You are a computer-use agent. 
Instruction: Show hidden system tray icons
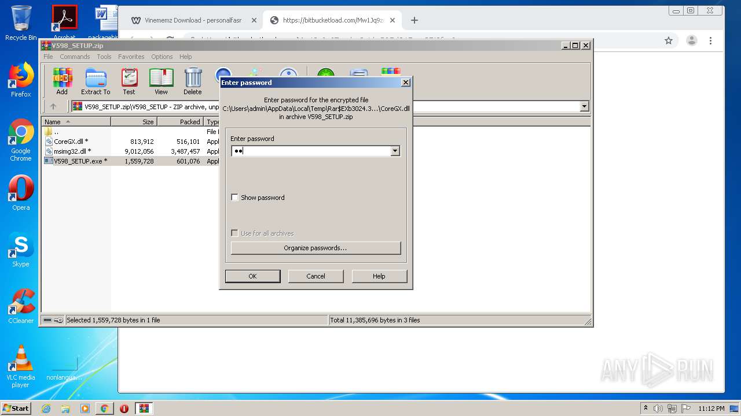click(x=645, y=408)
